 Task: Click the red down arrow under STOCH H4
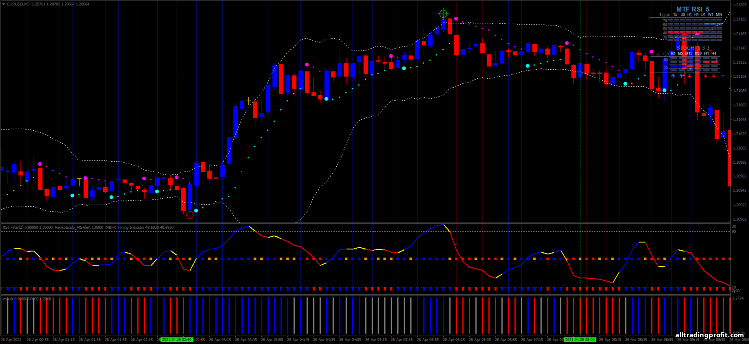coord(714,76)
